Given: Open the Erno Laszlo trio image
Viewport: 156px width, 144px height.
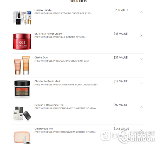Looking at the screenshot, I should click(x=22, y=113).
